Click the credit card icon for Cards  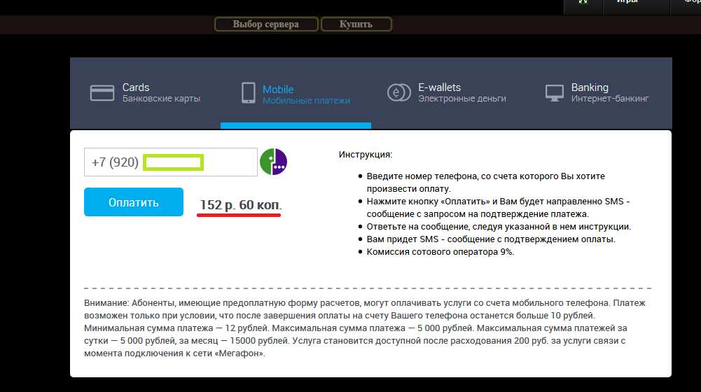click(x=102, y=93)
